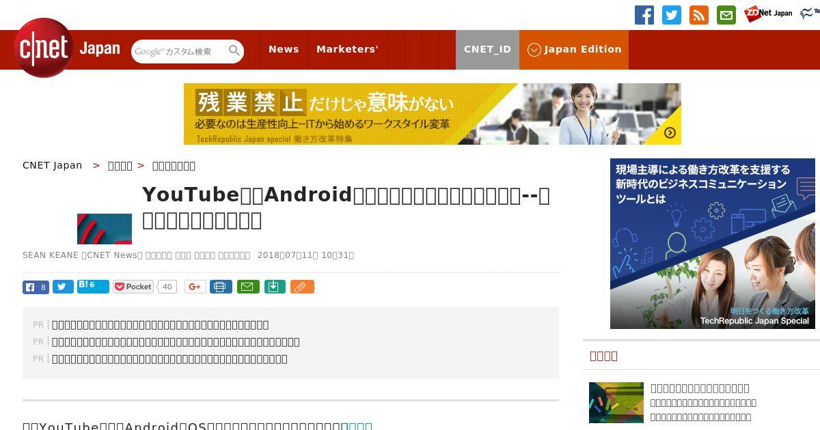Open CNET's Facebook page from the header
The image size is (820, 430).
[644, 15]
